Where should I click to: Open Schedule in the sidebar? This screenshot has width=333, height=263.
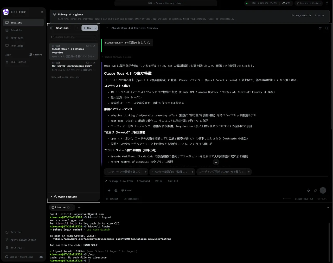tap(23, 30)
